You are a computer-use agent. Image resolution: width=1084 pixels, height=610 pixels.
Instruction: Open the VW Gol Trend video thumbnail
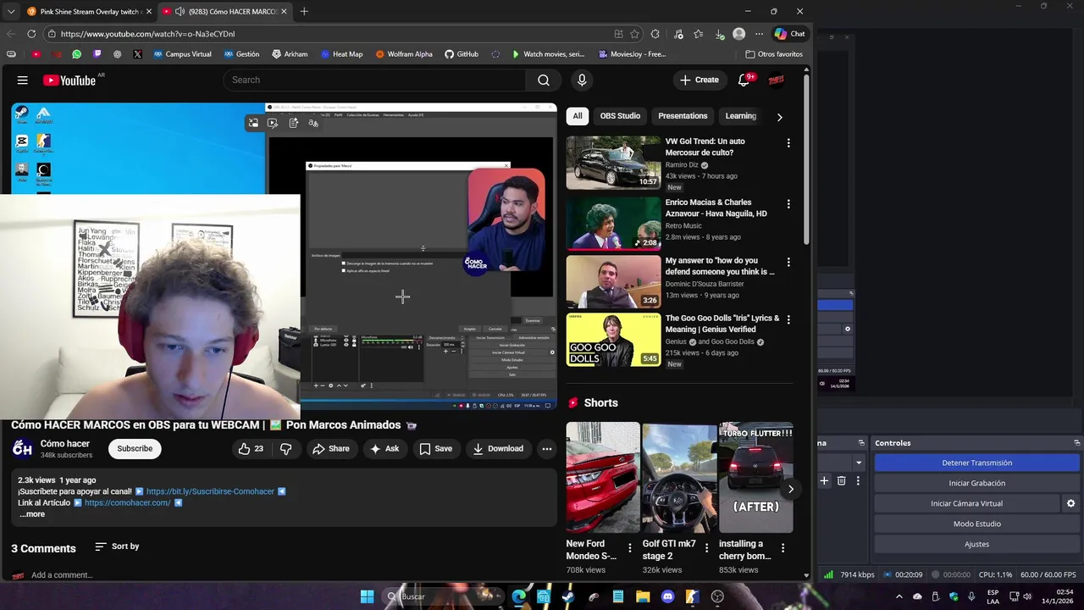[x=613, y=163]
